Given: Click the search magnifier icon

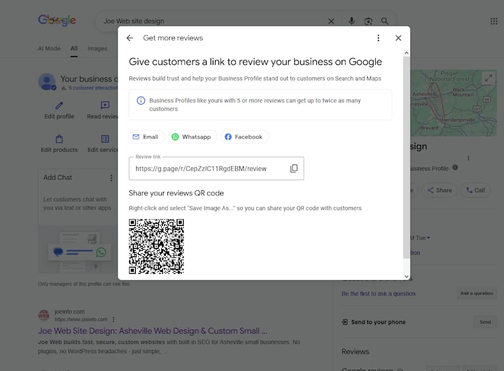Looking at the screenshot, I should (x=385, y=21).
